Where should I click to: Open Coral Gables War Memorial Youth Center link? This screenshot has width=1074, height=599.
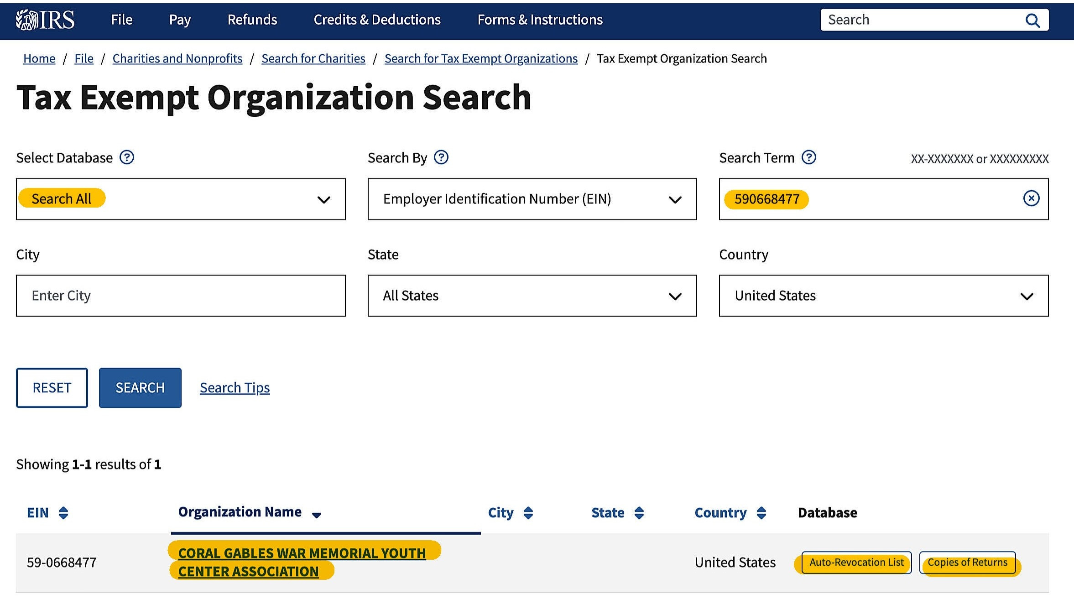[x=302, y=562]
